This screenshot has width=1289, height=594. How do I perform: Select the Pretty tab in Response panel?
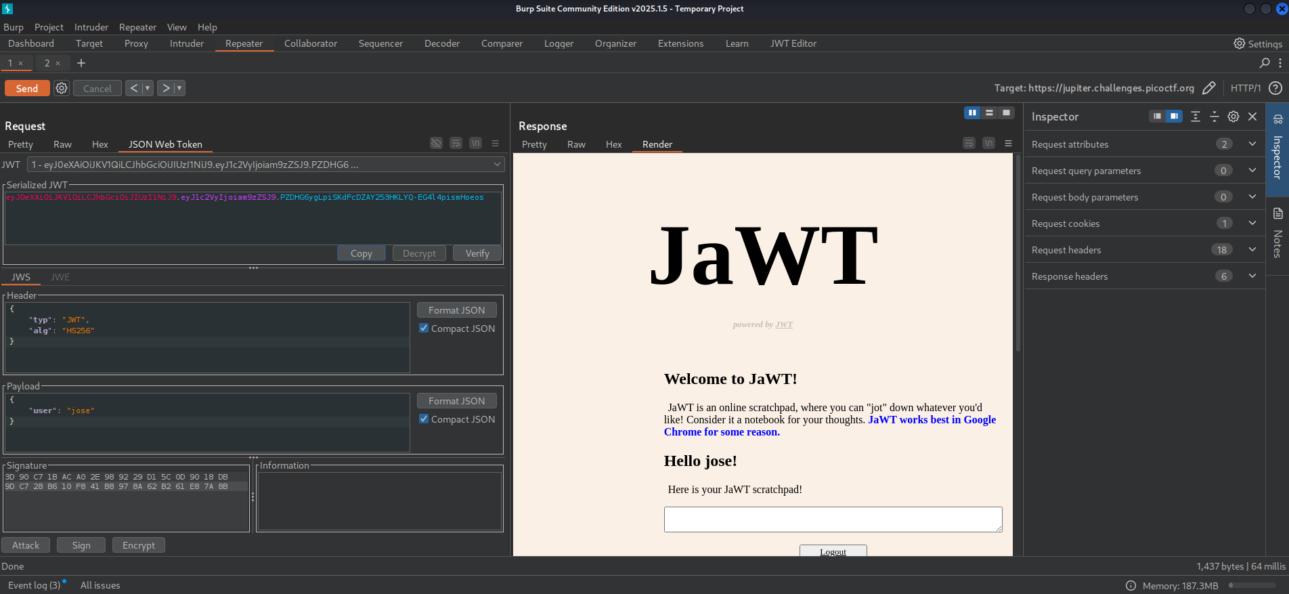click(x=534, y=144)
